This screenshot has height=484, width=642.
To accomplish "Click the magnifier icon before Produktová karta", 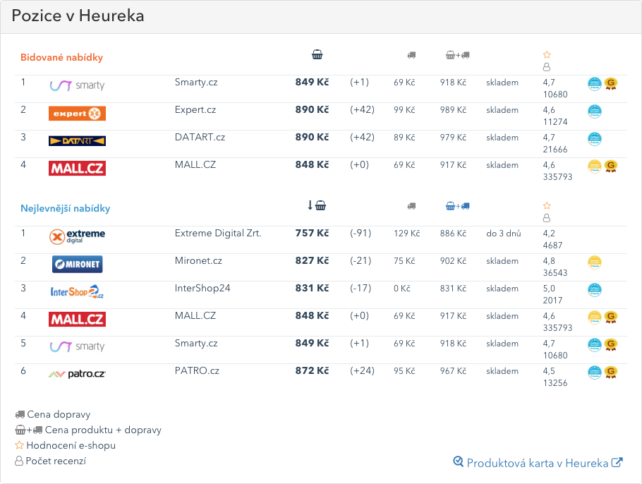I will [x=458, y=461].
